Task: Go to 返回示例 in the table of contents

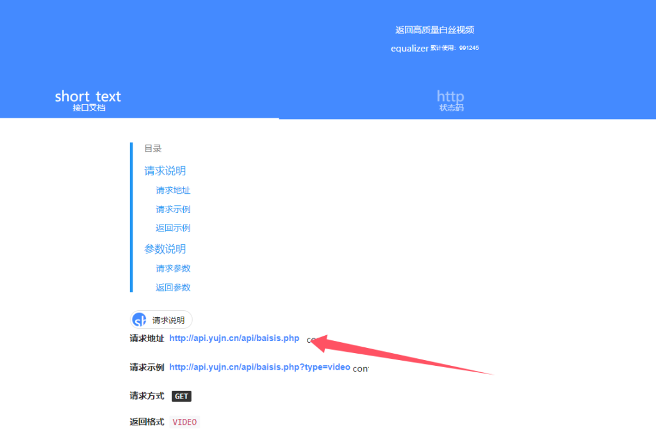Action: (x=173, y=228)
